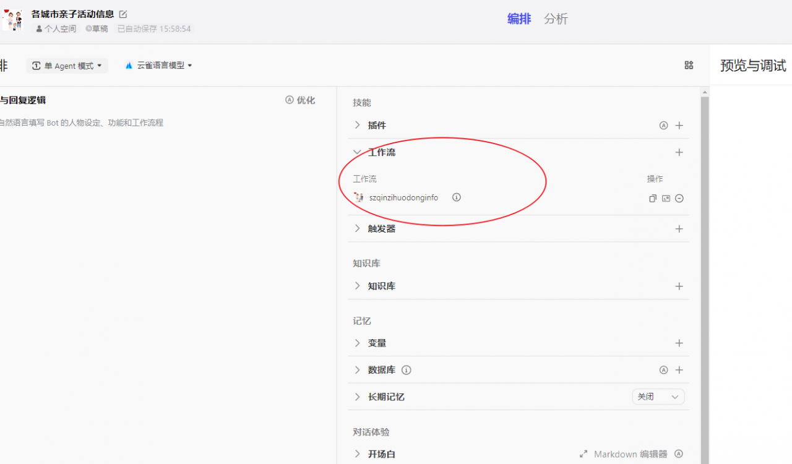Copy the szqinzihuodonginfo workflow
The height and width of the screenshot is (464, 792).
(652, 199)
